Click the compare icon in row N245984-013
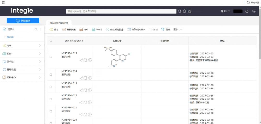 [x=90, y=90]
